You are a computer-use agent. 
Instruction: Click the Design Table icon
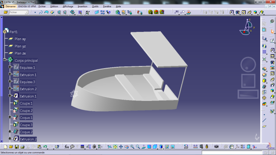(x=82, y=147)
